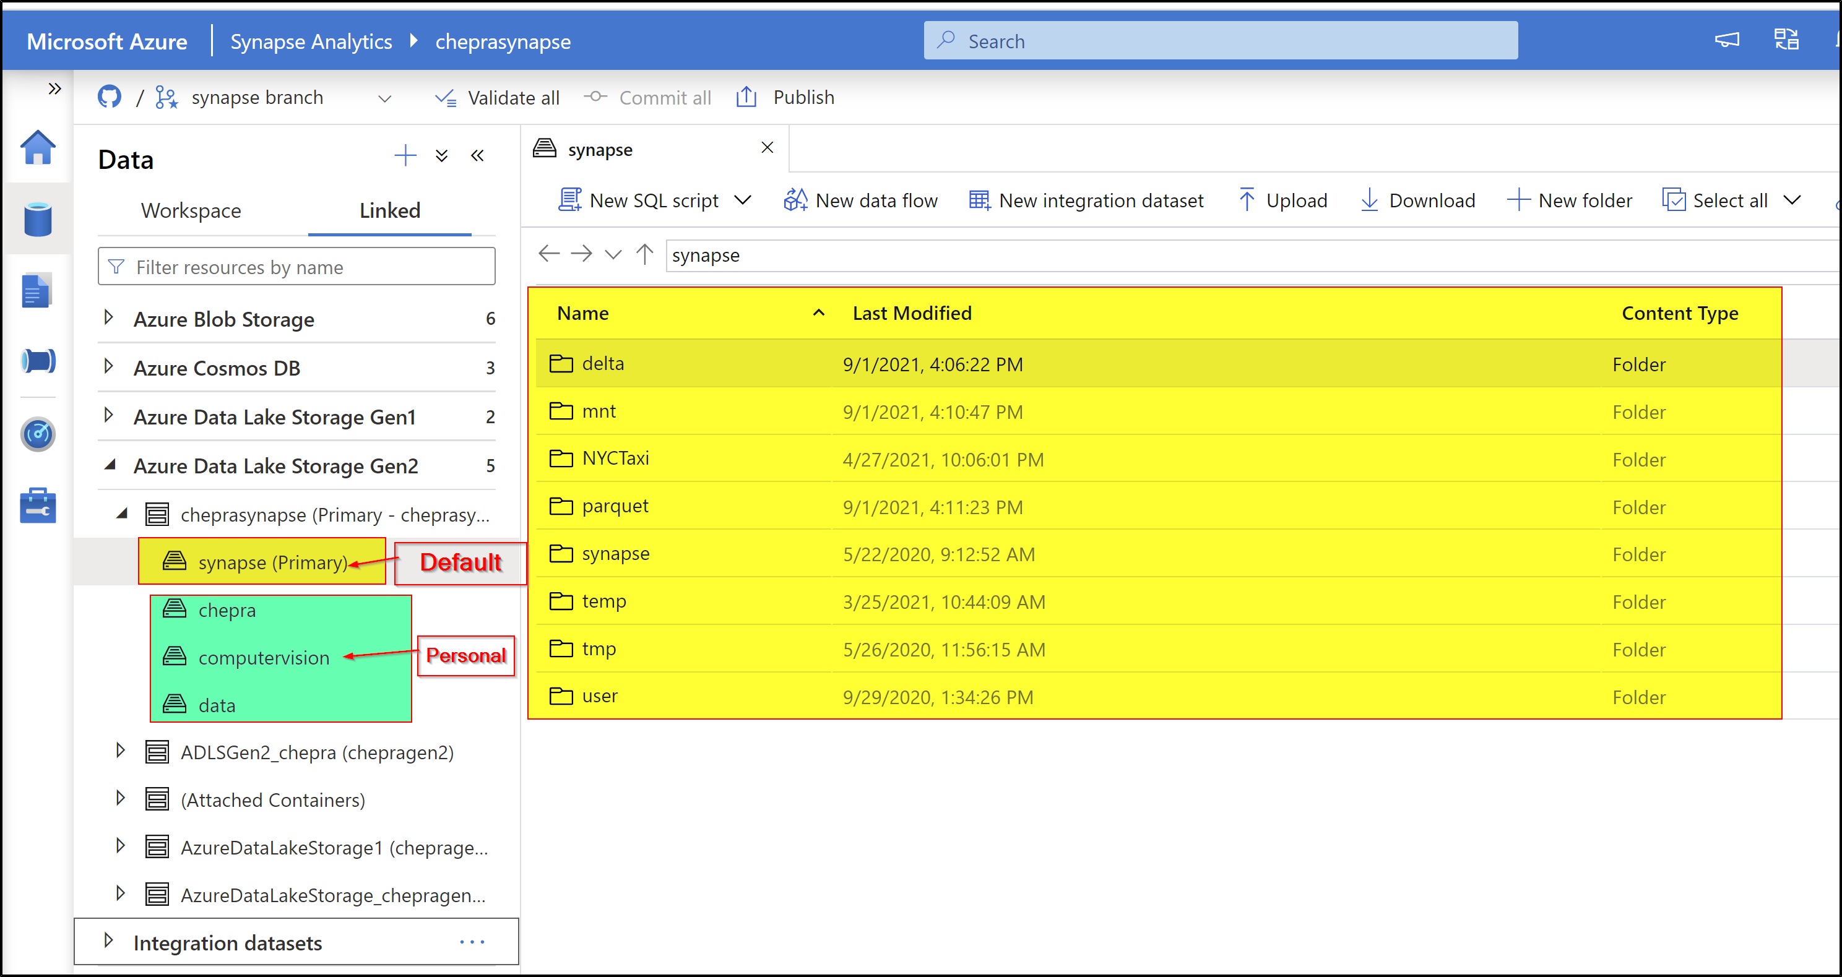Click the Publish button
The height and width of the screenshot is (977, 1842).
pyautogui.click(x=785, y=97)
